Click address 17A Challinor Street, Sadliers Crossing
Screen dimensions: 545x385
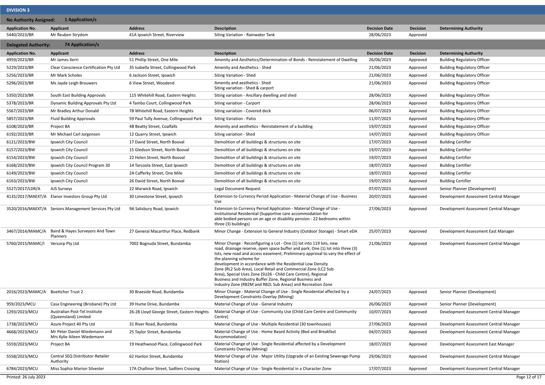point(164,369)
